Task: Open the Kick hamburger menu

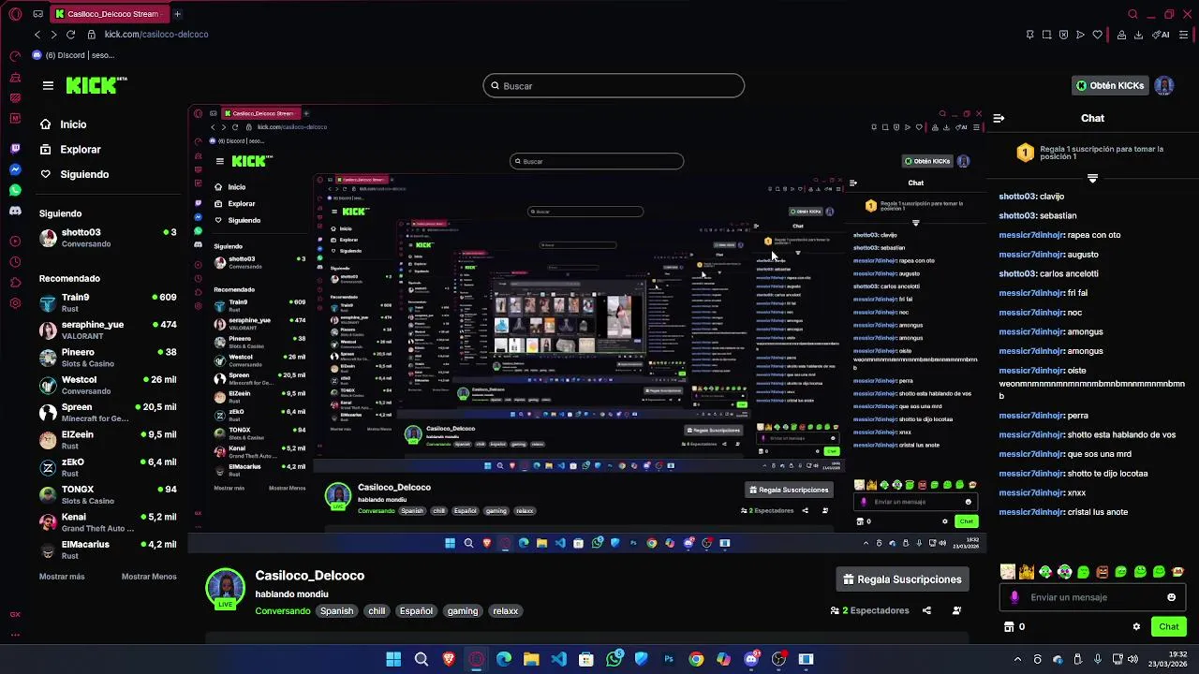Action: pos(48,85)
